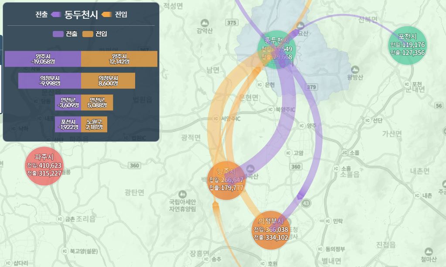Click the 의정부시 8,600명 inflow bar
The width and height of the screenshot is (446, 267).
tap(108, 81)
